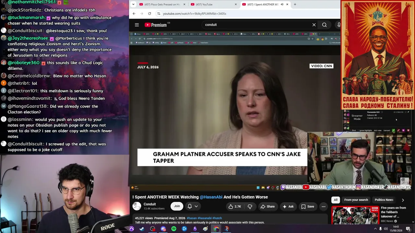This screenshot has height=233, width=415.
Task: Open the Conduit channel name link
Action: pyautogui.click(x=150, y=204)
